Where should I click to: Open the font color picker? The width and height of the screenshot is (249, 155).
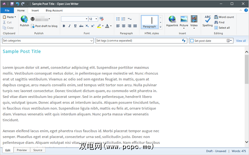point(110,26)
